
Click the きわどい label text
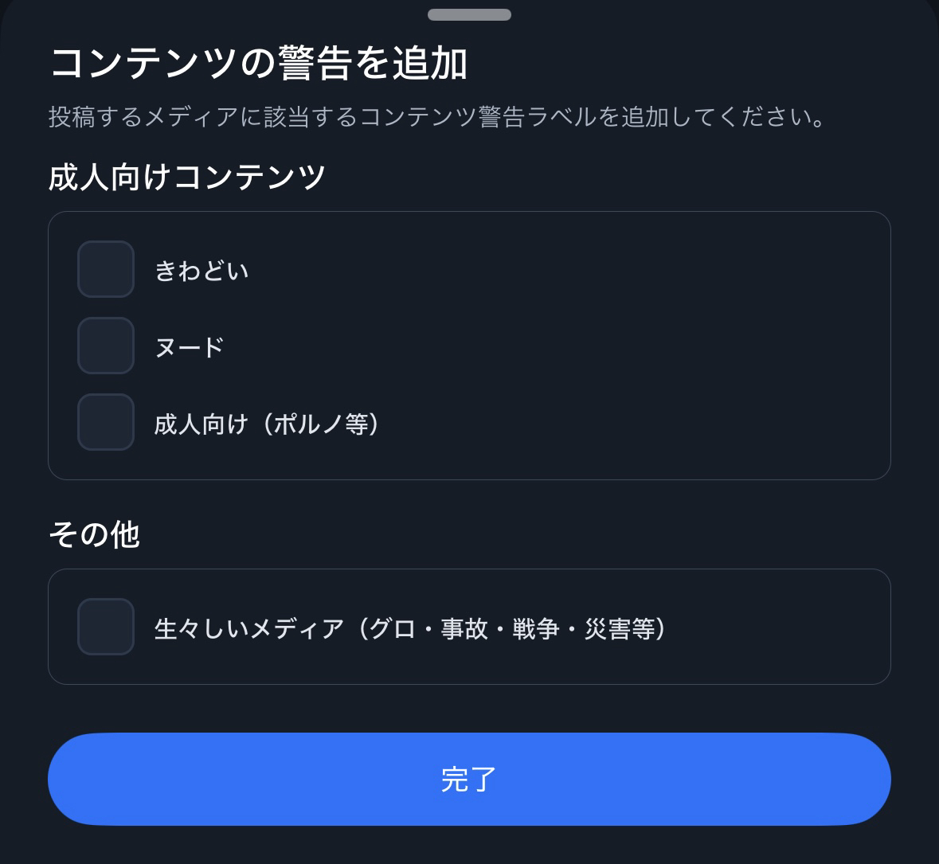point(201,271)
